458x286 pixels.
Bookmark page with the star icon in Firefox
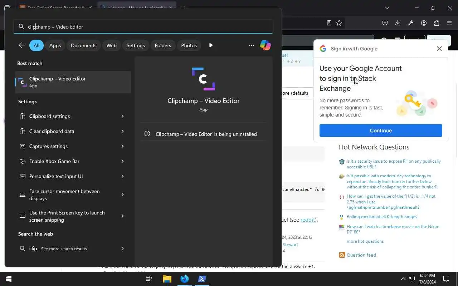pos(339,23)
